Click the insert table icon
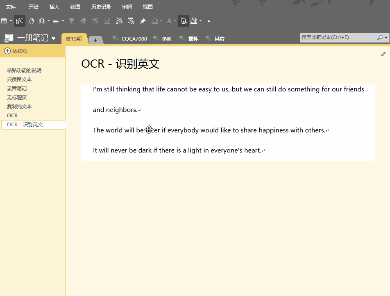Viewport: 390px width, 296px height. tap(4, 21)
